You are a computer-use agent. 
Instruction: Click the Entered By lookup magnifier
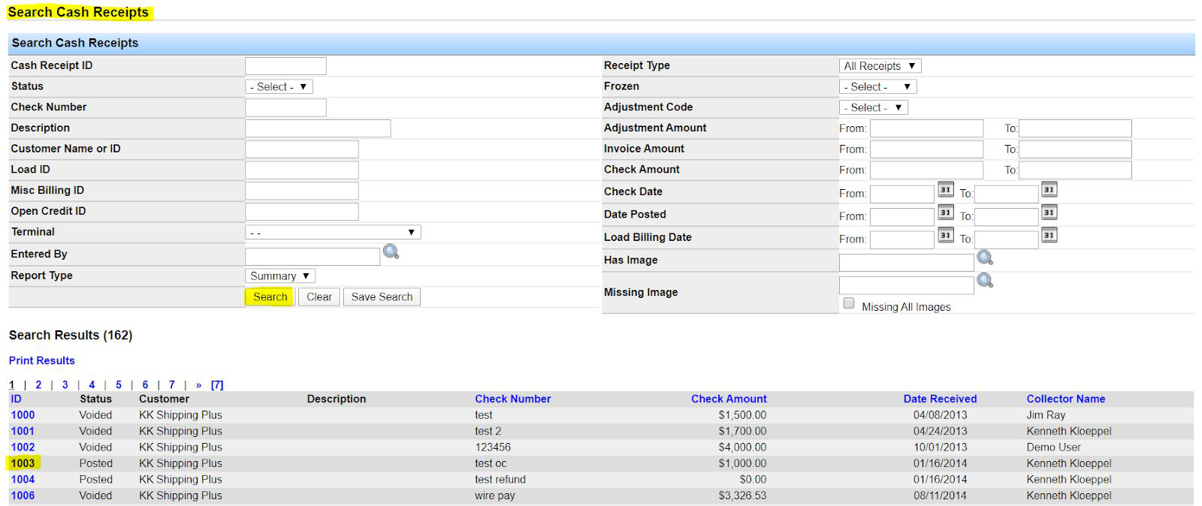(391, 251)
